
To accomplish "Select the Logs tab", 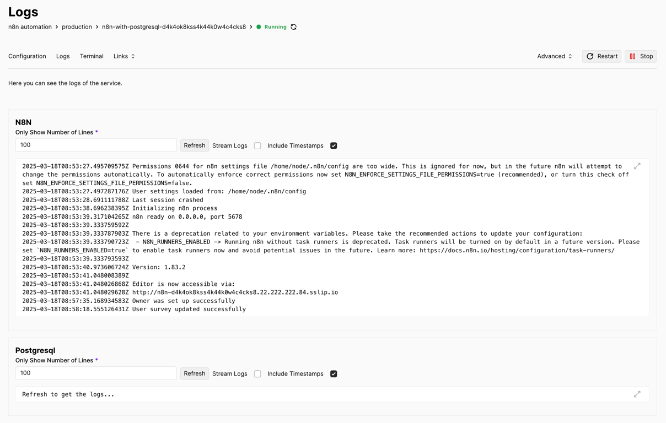I will (62, 56).
